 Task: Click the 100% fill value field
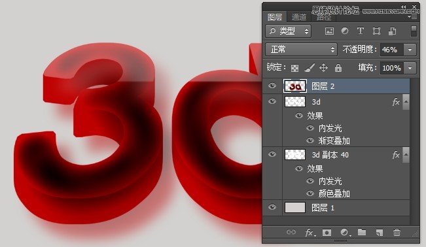[392, 68]
